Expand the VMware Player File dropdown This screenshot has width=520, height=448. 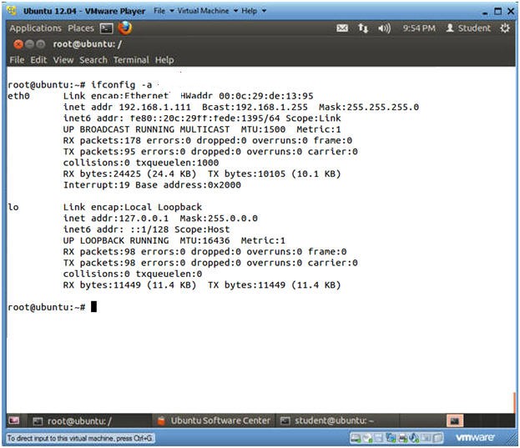pyautogui.click(x=164, y=11)
